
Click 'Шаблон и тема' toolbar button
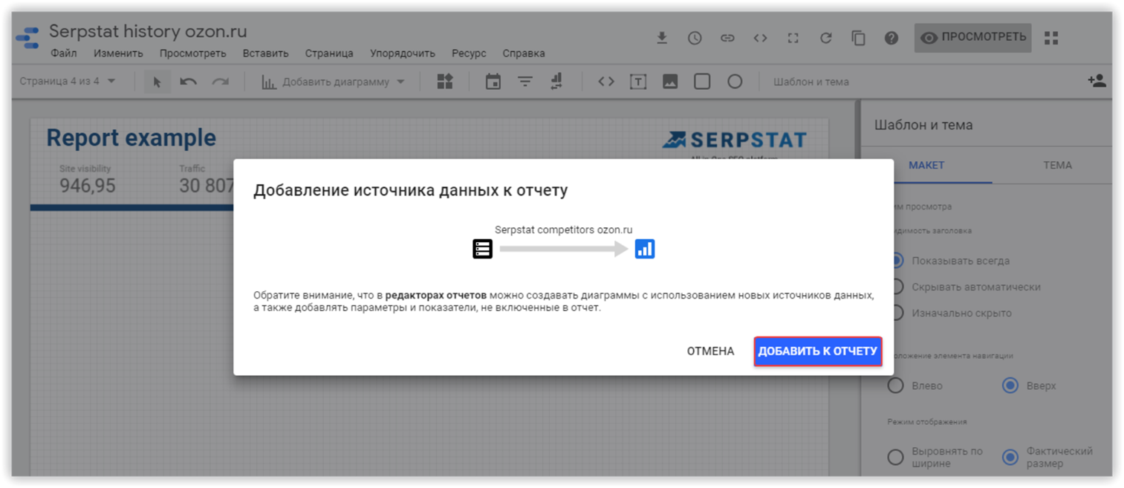[811, 82]
